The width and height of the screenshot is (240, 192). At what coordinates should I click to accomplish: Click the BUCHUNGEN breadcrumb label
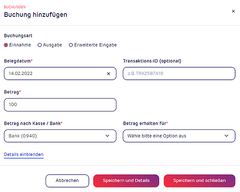tap(15, 7)
